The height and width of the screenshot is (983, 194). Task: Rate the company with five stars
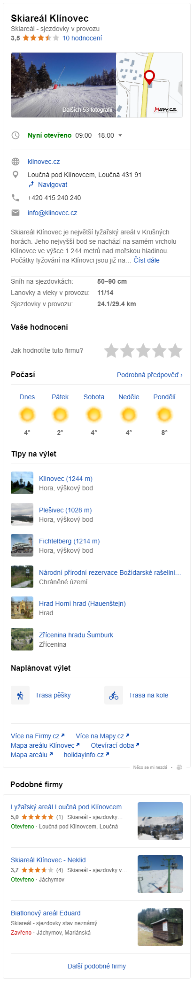point(175,350)
